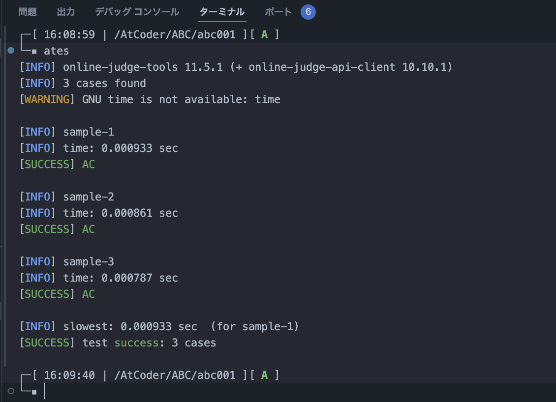
Task: Click the /AtCoder/ABC/abc001 path in the bottom prompt
Action: [177, 375]
